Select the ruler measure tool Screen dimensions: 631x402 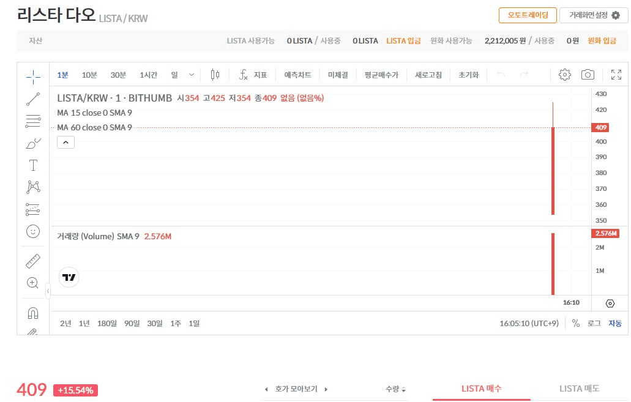tap(33, 261)
